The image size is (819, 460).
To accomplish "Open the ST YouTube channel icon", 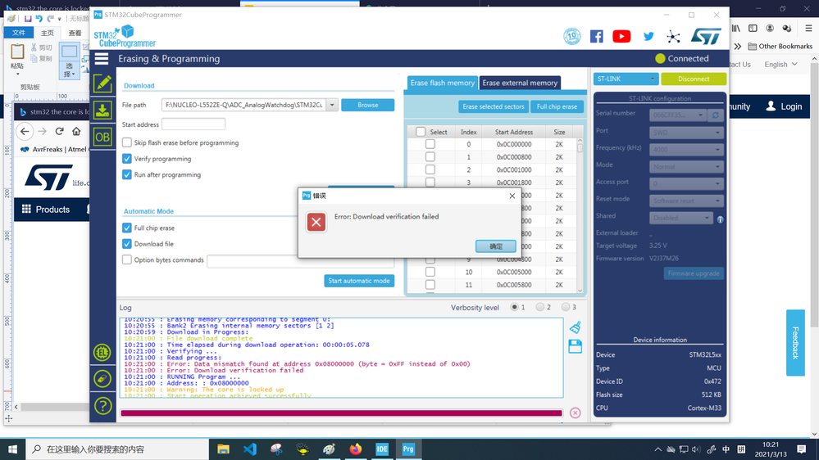I will 621,37.
